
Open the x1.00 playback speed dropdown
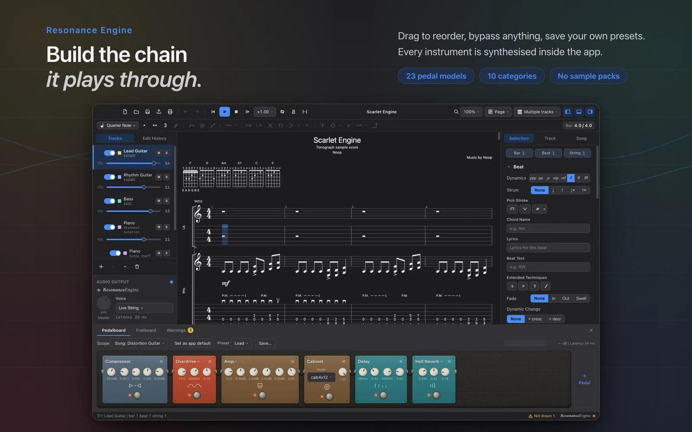coord(265,112)
